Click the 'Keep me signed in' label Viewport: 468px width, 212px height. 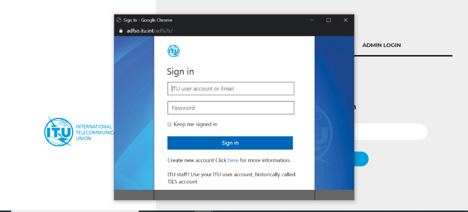196,125
